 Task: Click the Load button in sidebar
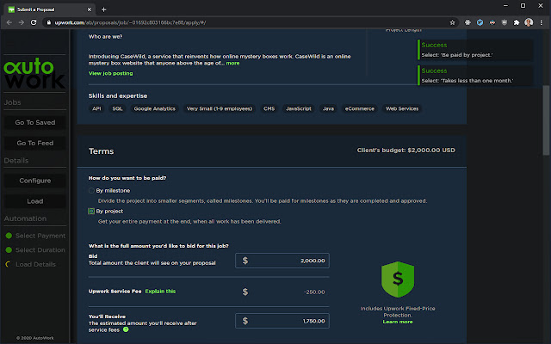coord(34,201)
